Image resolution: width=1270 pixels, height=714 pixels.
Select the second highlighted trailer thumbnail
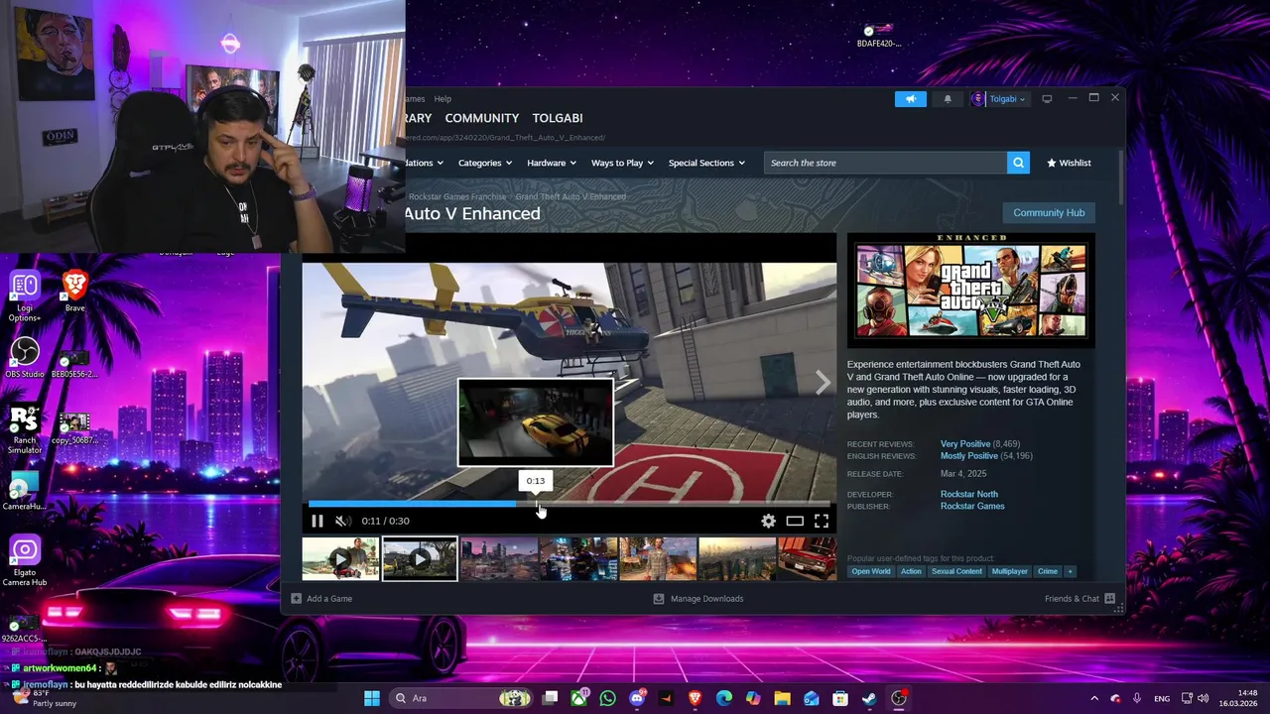click(x=420, y=559)
